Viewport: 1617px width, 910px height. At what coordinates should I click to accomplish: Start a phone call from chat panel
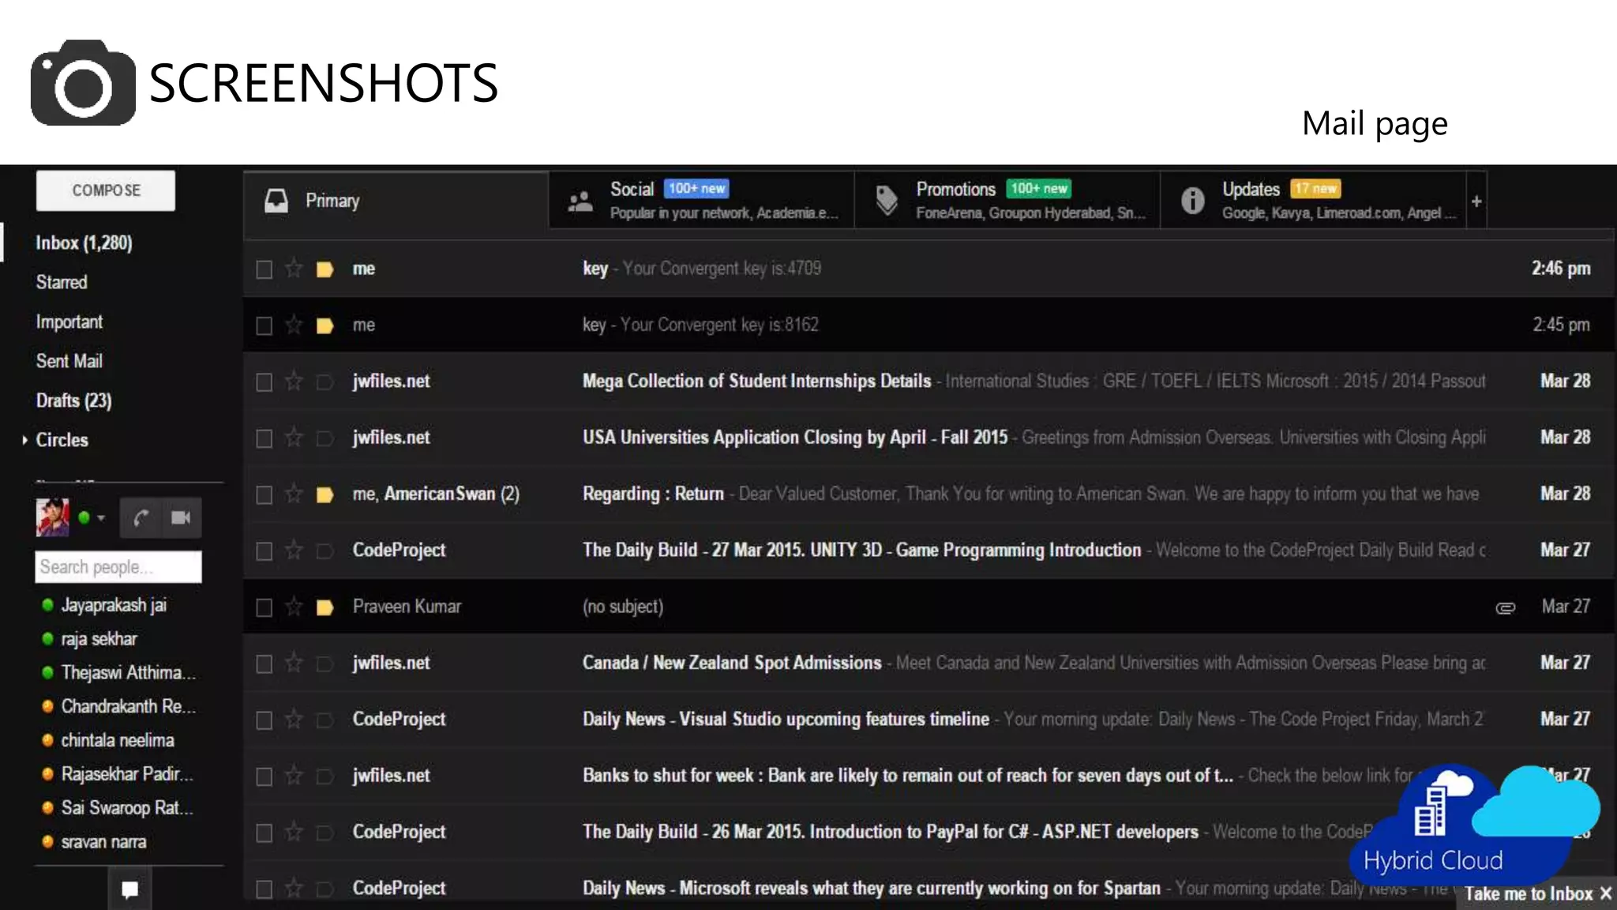click(141, 517)
